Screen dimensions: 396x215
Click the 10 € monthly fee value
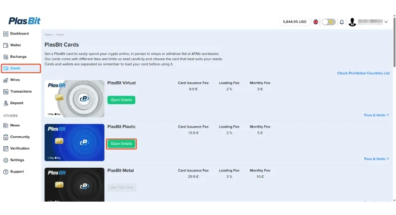coord(260,177)
